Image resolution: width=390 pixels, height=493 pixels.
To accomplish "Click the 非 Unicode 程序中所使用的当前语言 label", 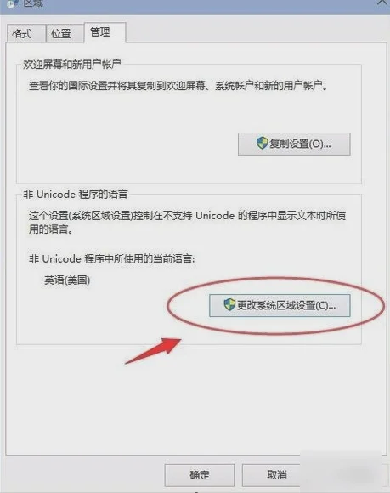I will [x=112, y=259].
